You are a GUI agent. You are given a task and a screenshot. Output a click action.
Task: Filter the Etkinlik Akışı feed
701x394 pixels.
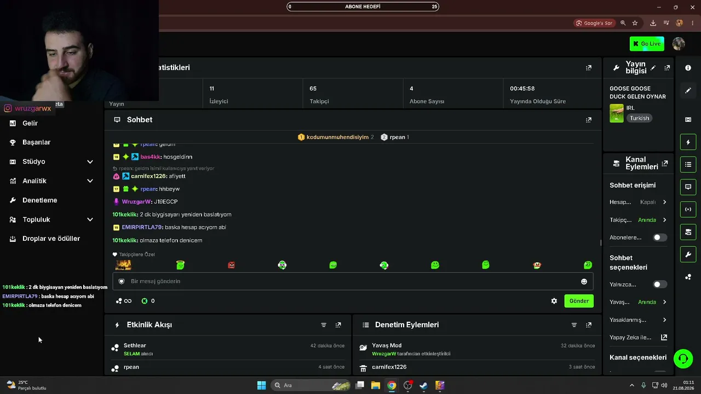pos(324,325)
